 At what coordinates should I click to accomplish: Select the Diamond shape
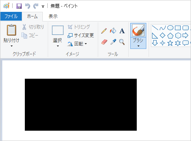(x=163, y=36)
